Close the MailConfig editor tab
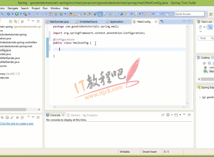Screen dimensions: 214x157 click(156, 21)
